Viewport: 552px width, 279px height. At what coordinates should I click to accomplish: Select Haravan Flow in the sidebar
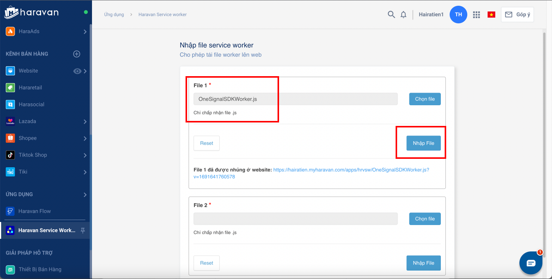(34, 211)
